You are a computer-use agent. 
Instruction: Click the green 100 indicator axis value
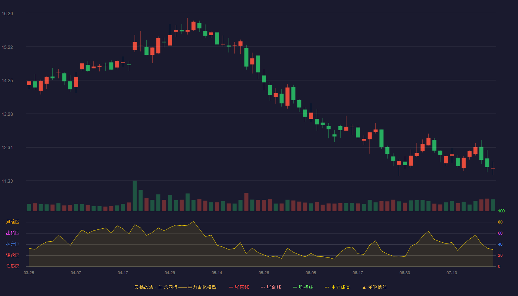click(x=501, y=211)
